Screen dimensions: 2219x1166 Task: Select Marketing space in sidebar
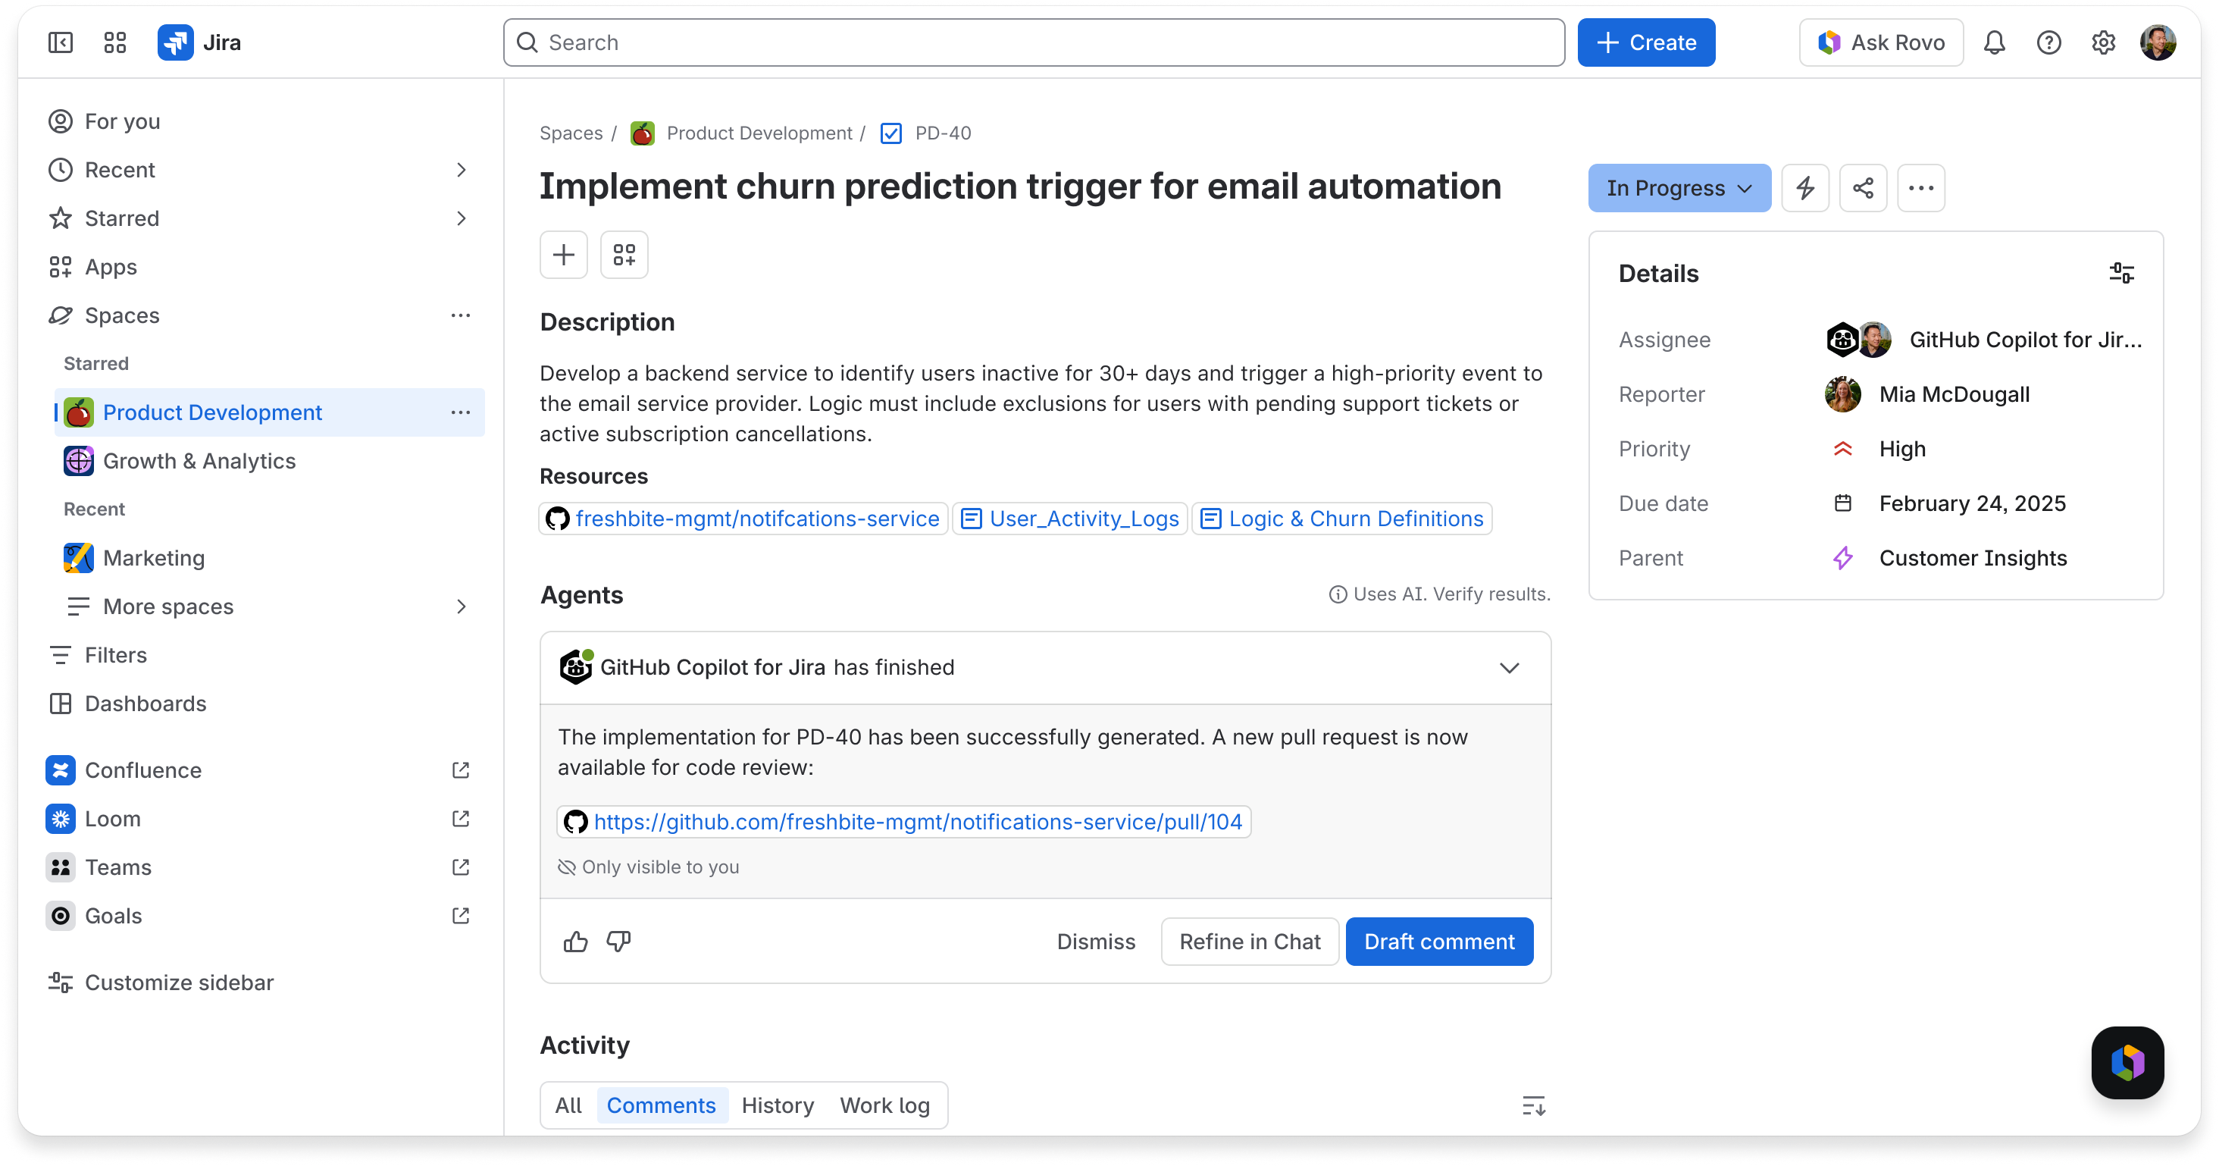(269, 559)
